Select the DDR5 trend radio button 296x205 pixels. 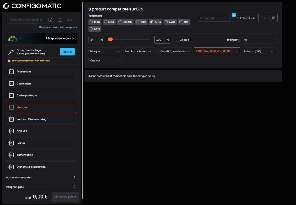[x=106, y=22]
